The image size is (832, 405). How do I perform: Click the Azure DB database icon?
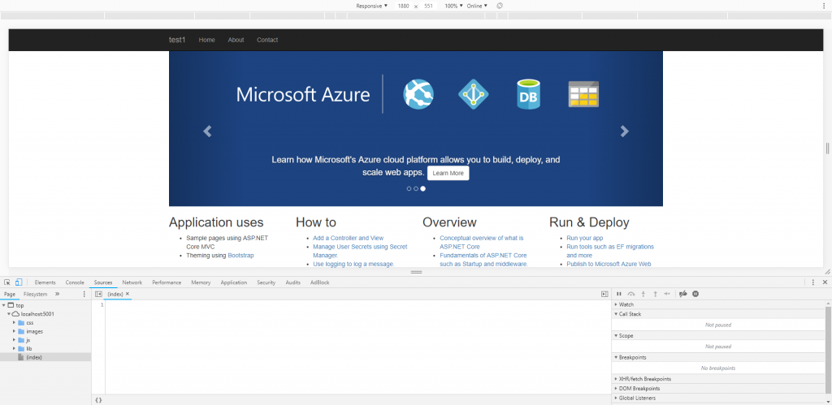[x=528, y=94]
